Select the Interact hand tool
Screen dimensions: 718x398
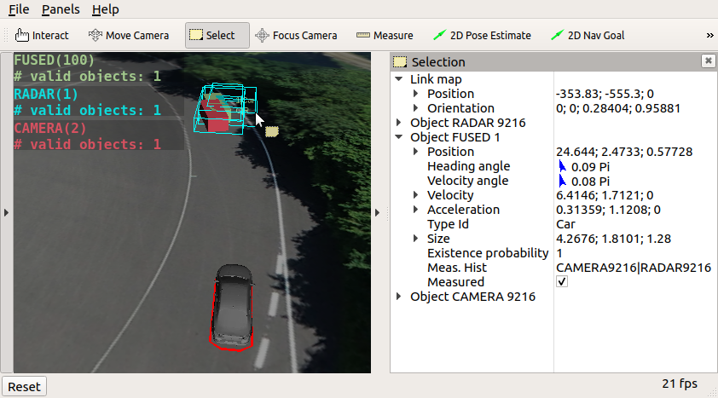click(x=41, y=35)
